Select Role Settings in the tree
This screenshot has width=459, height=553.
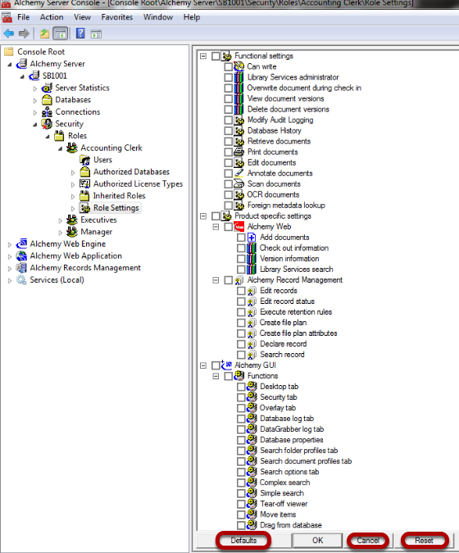coord(116,208)
